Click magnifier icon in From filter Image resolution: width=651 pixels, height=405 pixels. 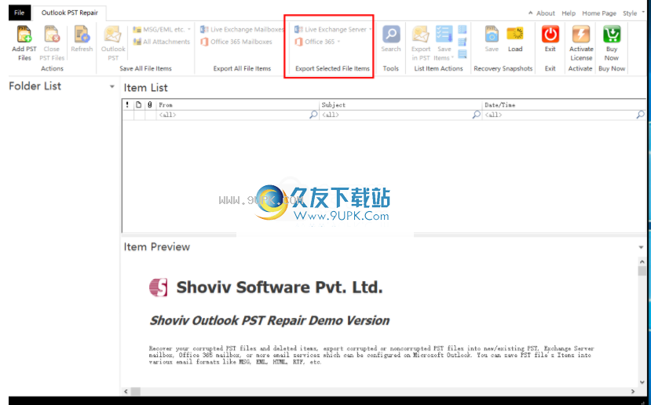pyautogui.click(x=313, y=115)
